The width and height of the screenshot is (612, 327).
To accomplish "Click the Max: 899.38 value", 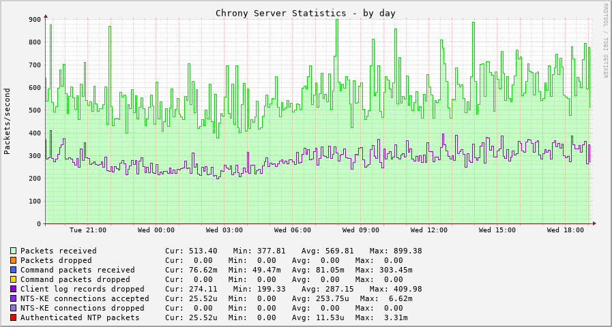I will pos(396,251).
